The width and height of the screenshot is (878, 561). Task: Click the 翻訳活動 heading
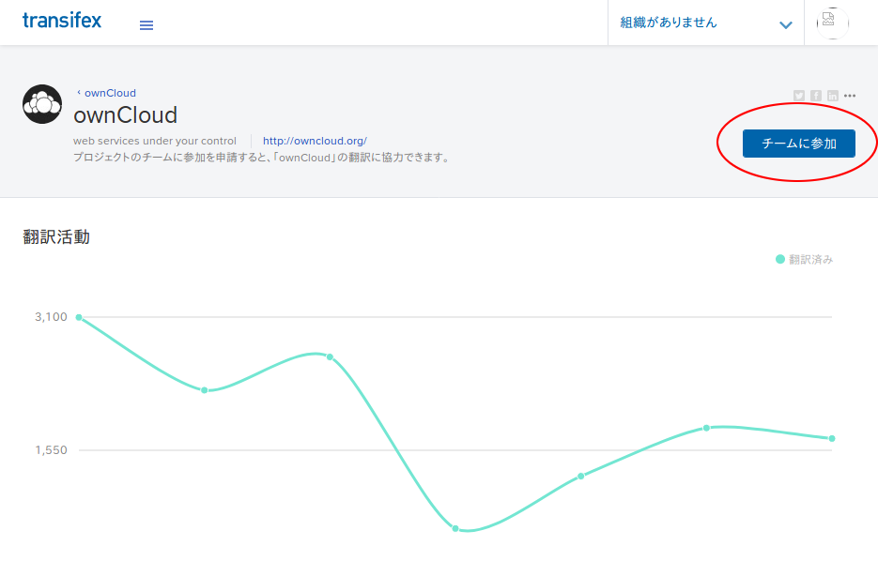click(56, 237)
